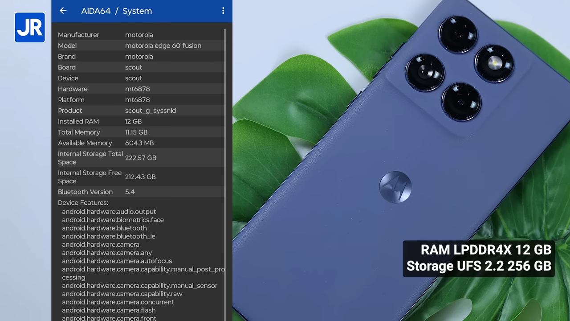Select android.hardware.camera.flash feature
This screenshot has width=570, height=321.
(109, 310)
